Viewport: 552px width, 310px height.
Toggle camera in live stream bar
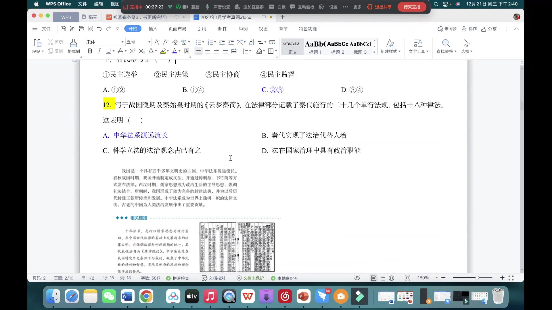coord(185,7)
